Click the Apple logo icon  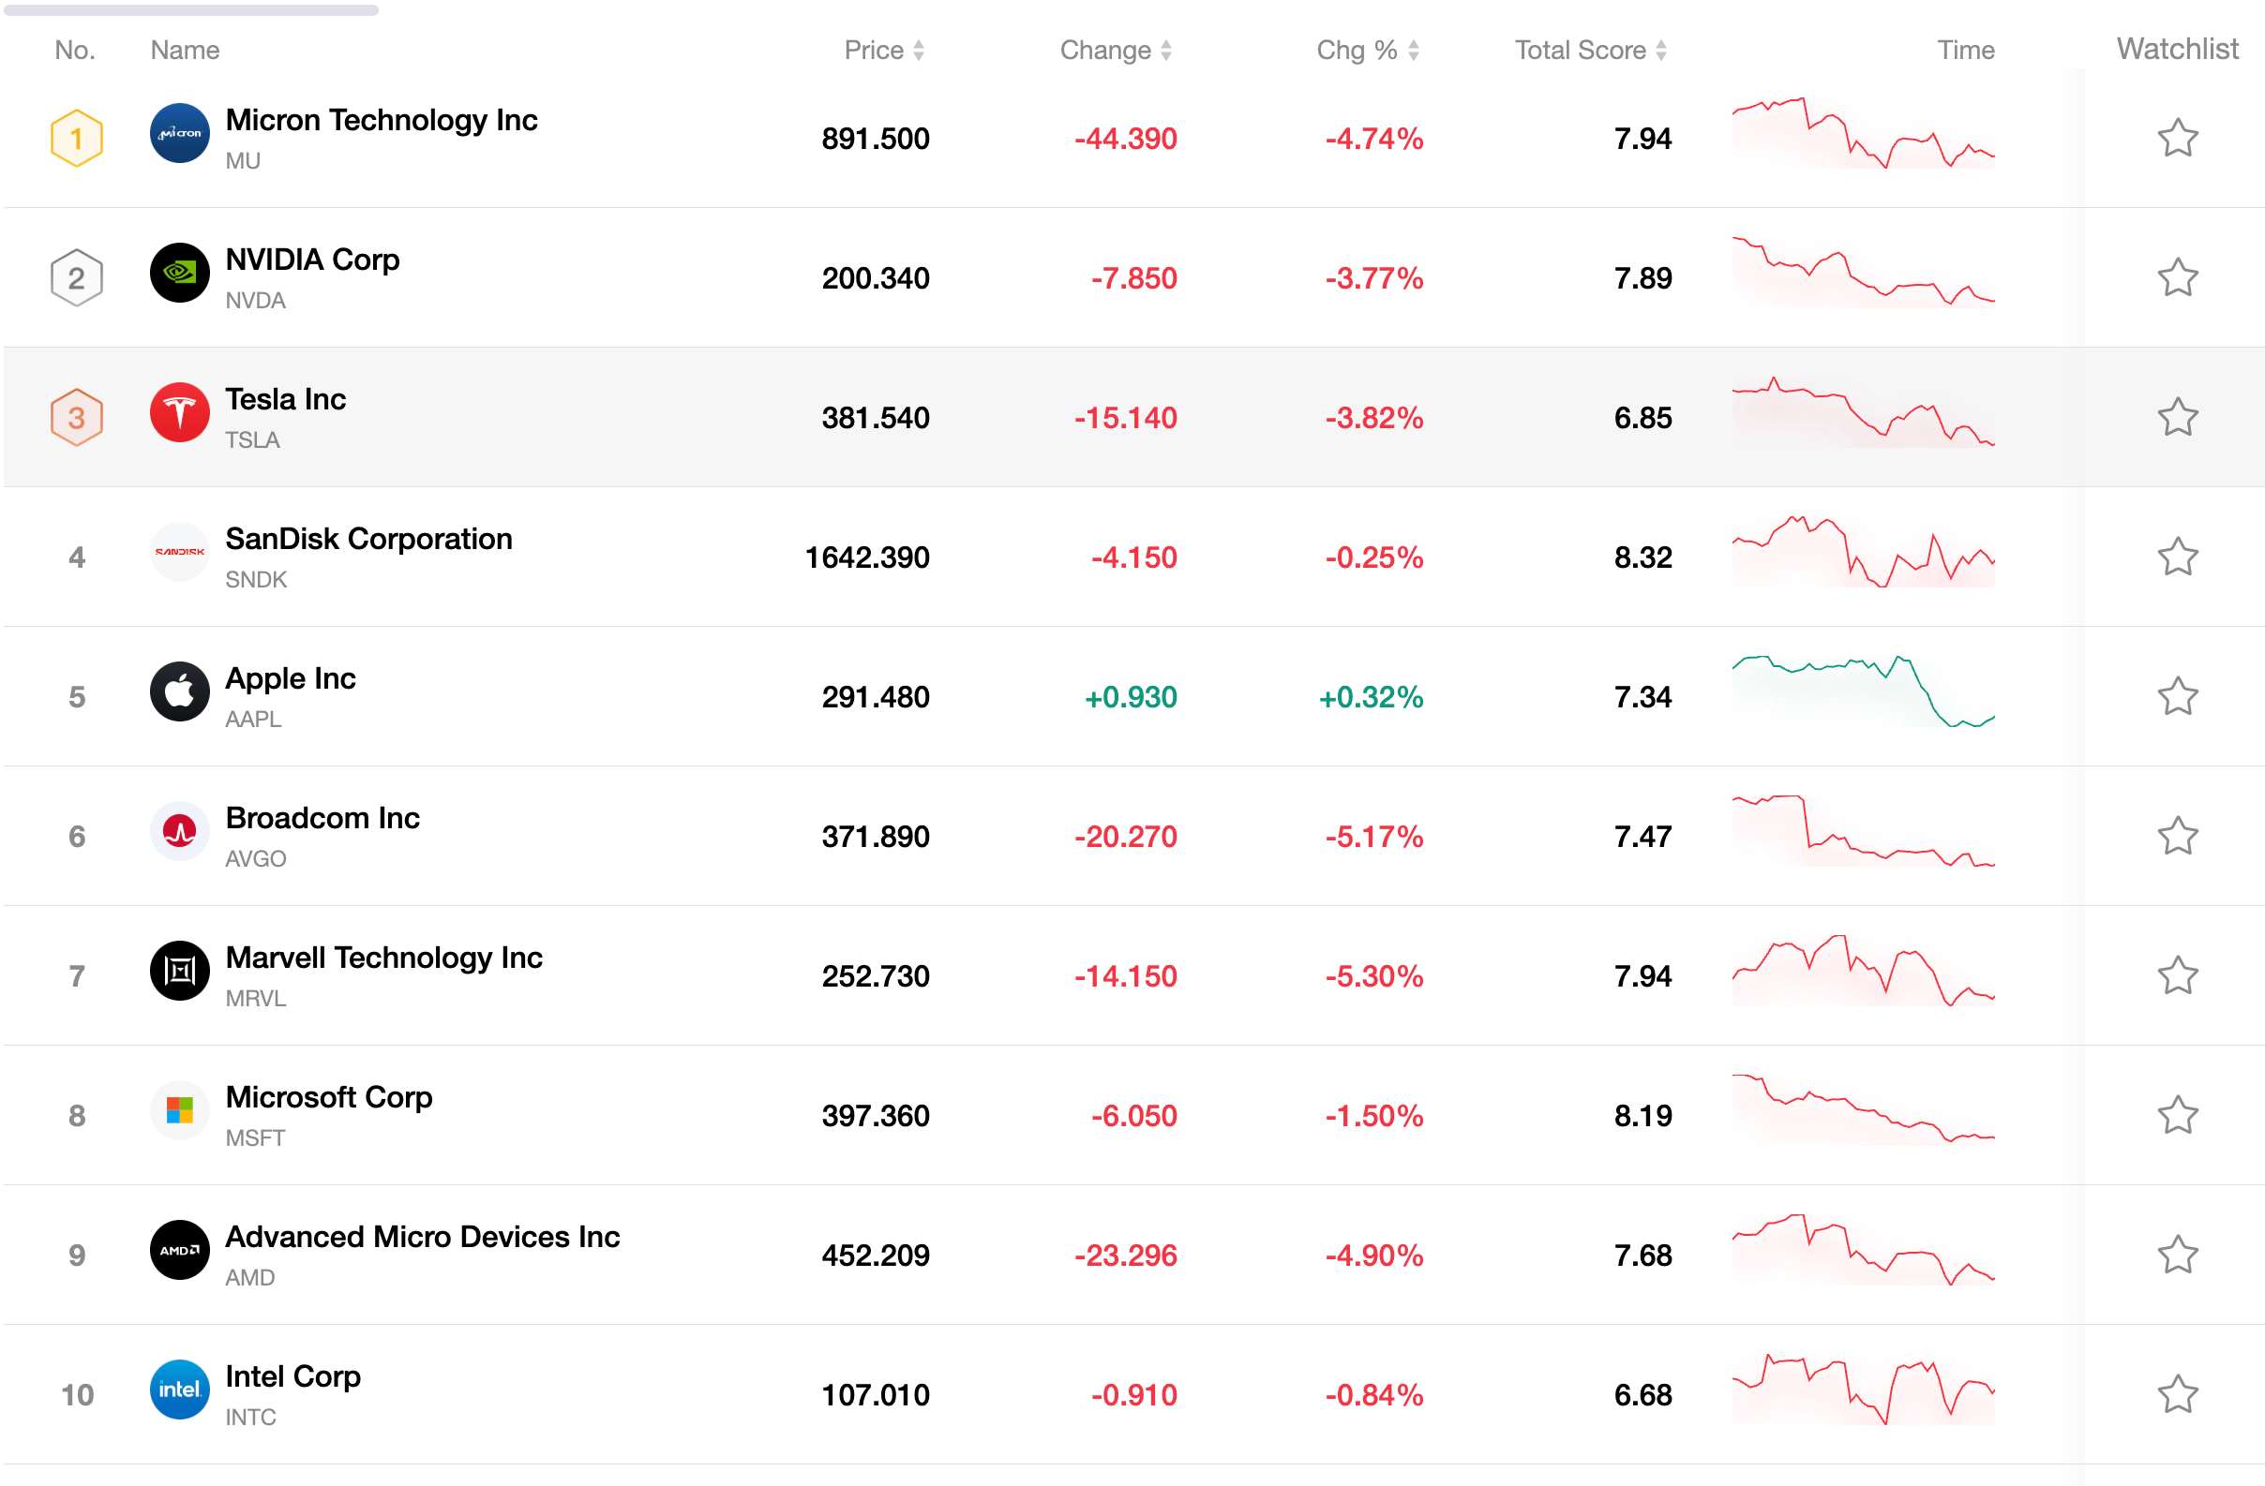(x=180, y=691)
